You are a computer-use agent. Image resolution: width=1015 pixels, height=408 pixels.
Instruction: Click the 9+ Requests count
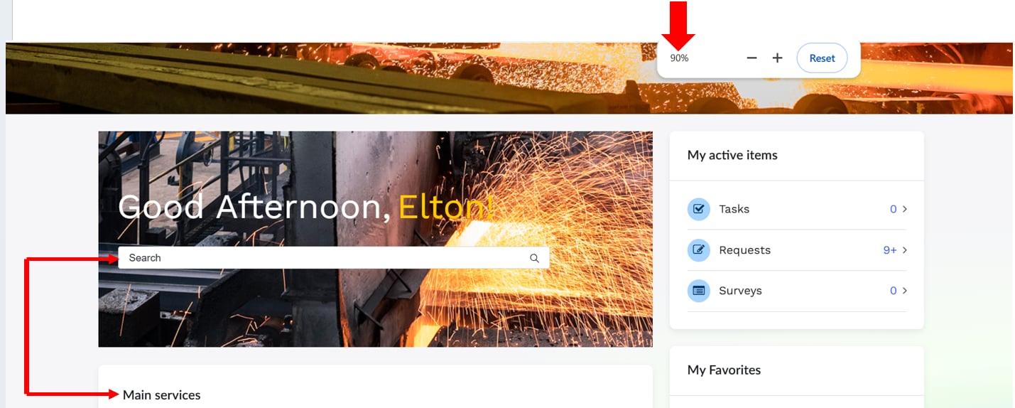890,250
